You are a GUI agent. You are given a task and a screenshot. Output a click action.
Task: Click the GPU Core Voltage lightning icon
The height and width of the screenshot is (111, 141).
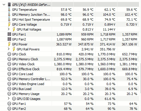[x=9, y=24]
